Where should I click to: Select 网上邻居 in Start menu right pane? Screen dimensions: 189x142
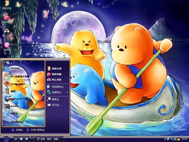pyautogui.click(x=54, y=80)
